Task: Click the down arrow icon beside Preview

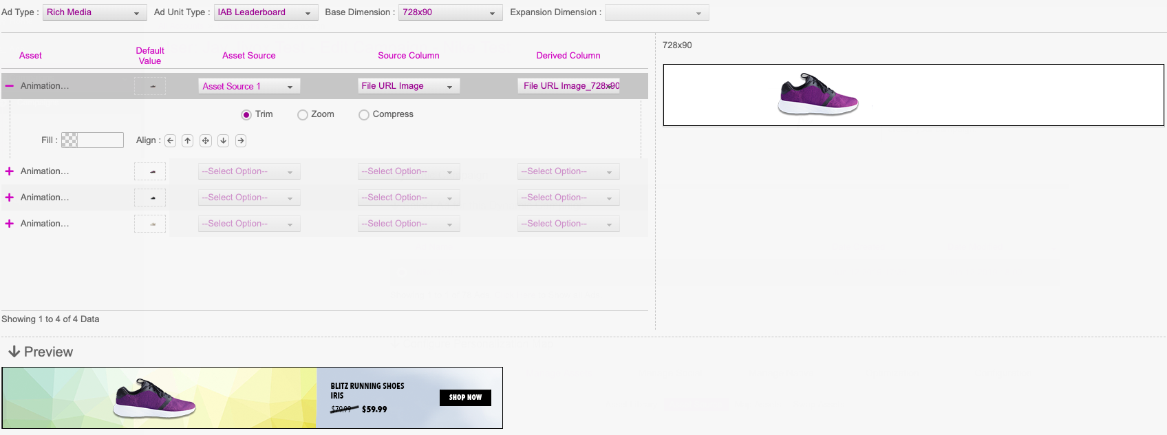Action: 14,352
